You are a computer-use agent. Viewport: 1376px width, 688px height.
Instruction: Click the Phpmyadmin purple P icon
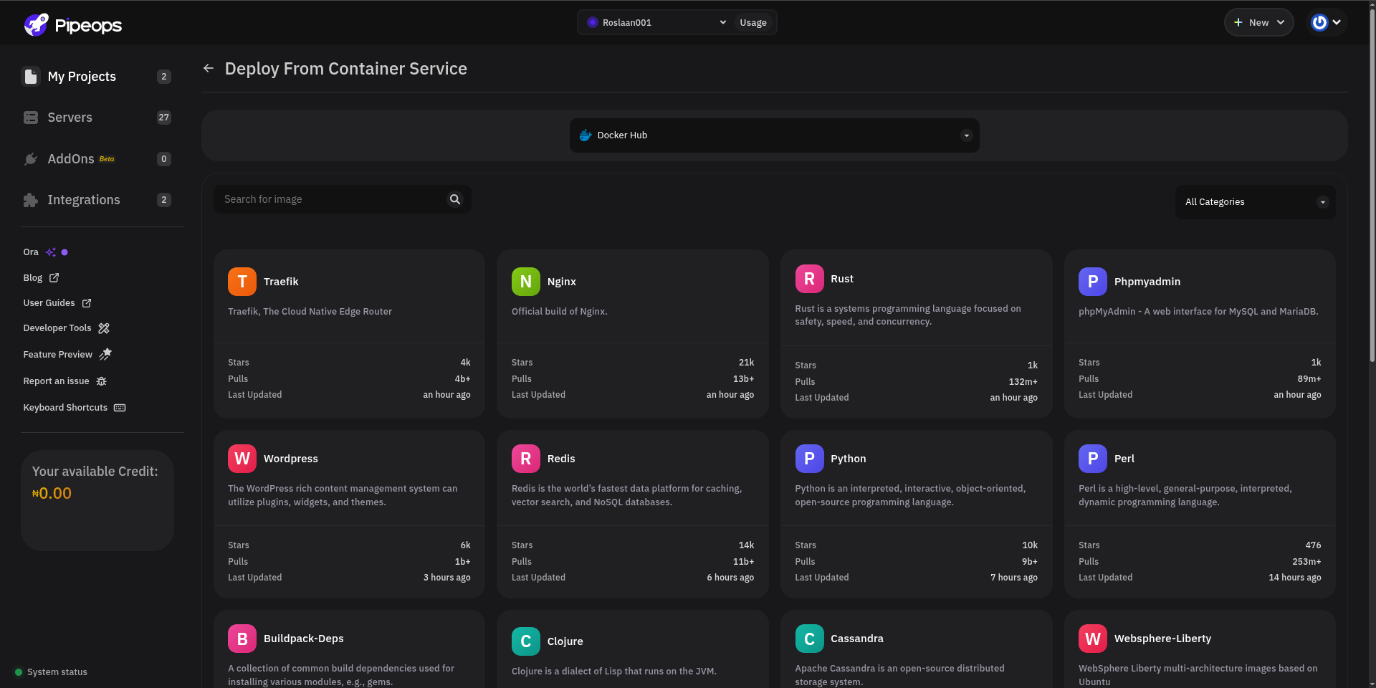[x=1093, y=282]
